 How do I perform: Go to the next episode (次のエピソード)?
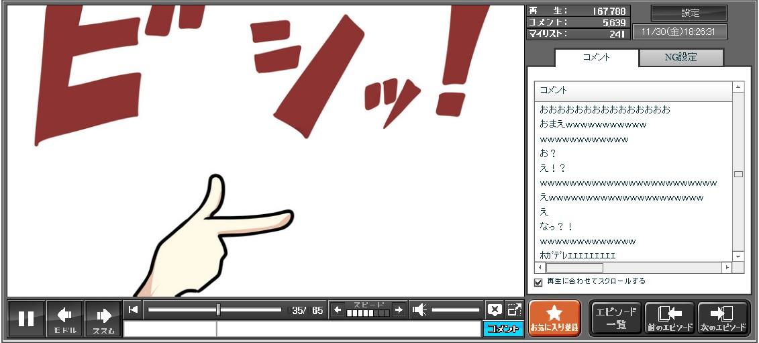pos(723,318)
